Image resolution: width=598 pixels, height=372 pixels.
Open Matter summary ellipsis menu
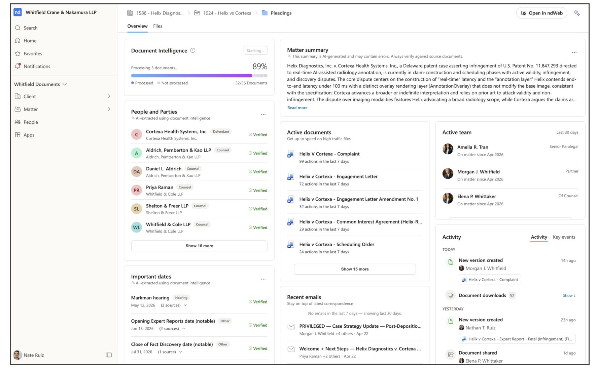click(x=574, y=52)
